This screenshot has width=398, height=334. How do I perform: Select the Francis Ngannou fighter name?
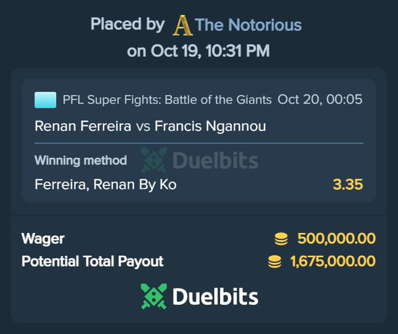pyautogui.click(x=210, y=126)
